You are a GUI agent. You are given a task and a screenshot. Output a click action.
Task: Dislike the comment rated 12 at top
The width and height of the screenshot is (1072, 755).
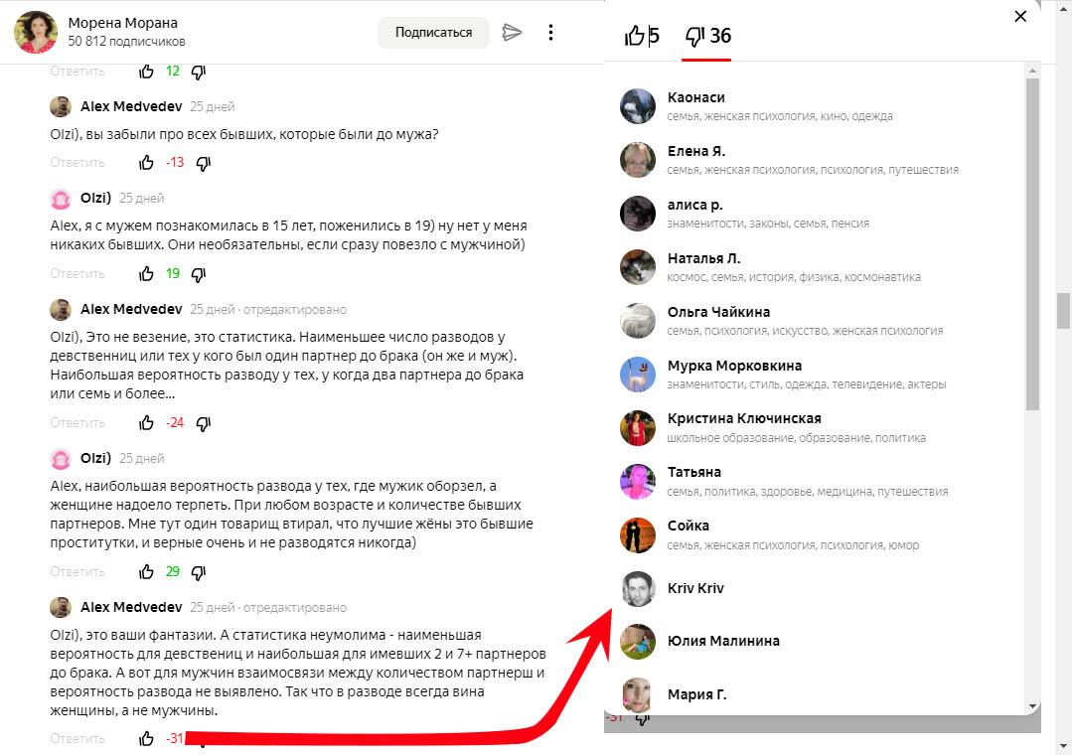click(199, 72)
